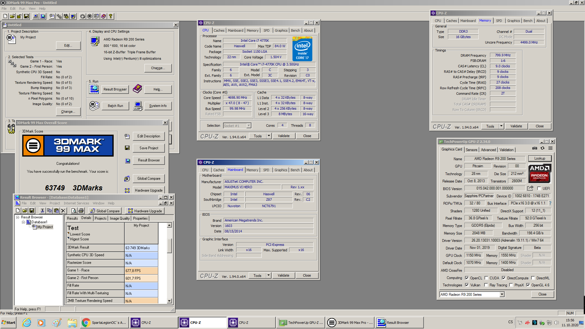Click the GPU-Z screenshot camera icon
Image resolution: width=585 pixels, height=329 pixels.
pyautogui.click(x=535, y=148)
